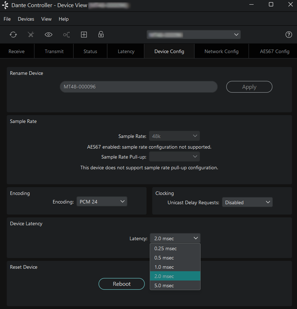Click the Reboot button
Screen dimensions: 297x309
(x=122, y=284)
